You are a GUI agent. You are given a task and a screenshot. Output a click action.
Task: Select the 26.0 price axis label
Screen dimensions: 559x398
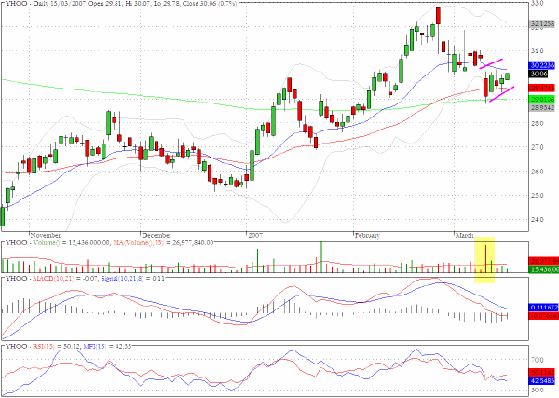pos(538,172)
